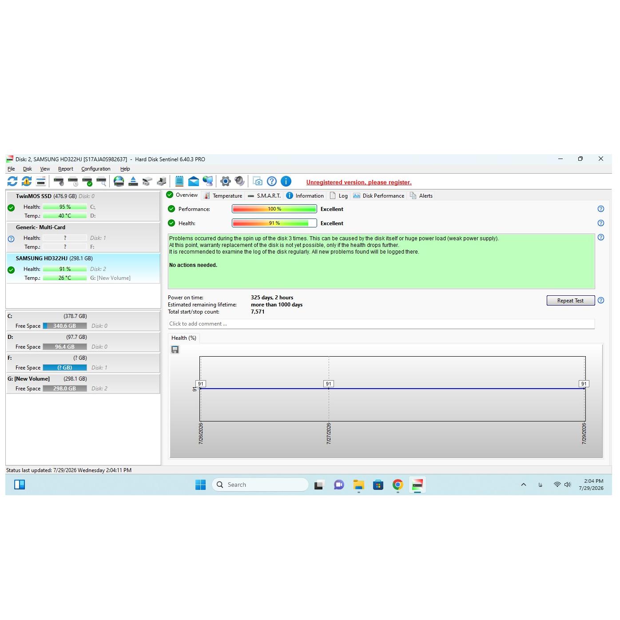
Task: Click the toolbar disk icon with green checkmark
Action: (x=87, y=181)
